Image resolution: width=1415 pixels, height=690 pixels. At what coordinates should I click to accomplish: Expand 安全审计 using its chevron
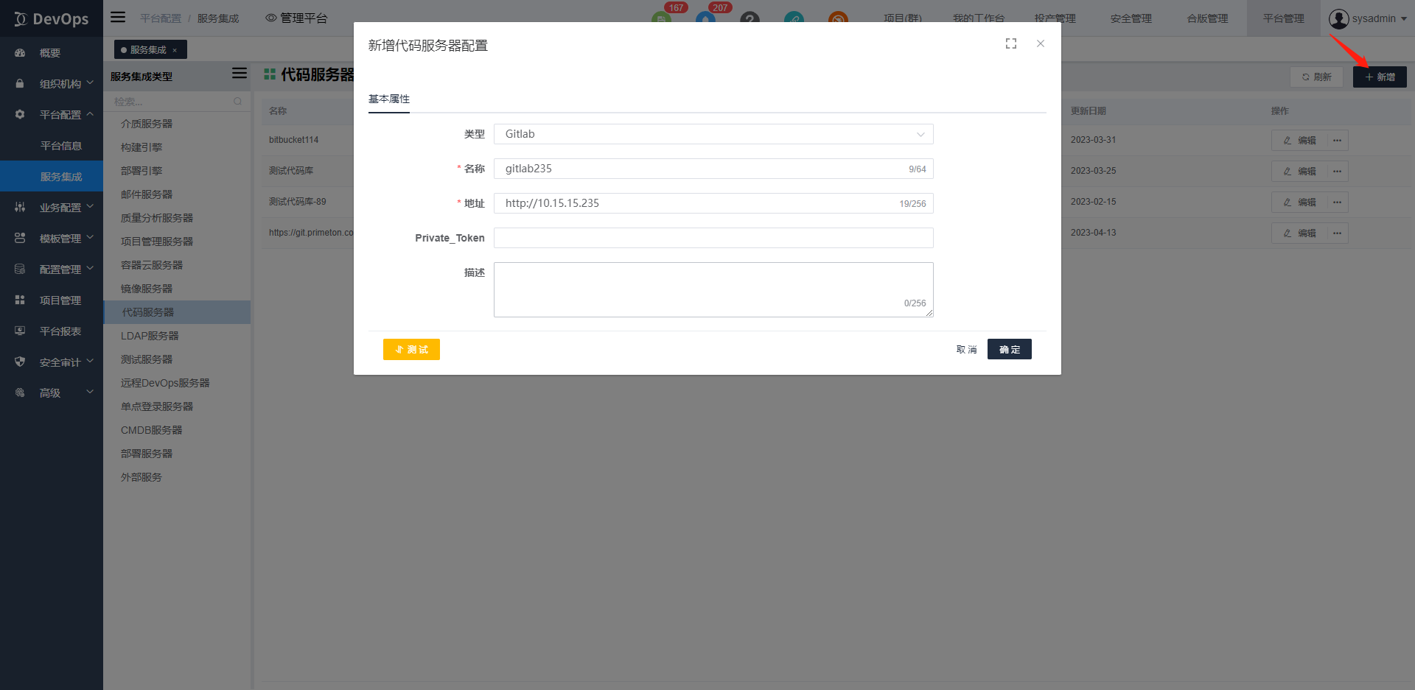coord(90,362)
